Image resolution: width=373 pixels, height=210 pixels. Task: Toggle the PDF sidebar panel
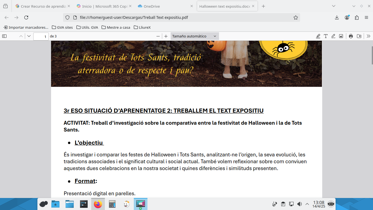coord(4,36)
